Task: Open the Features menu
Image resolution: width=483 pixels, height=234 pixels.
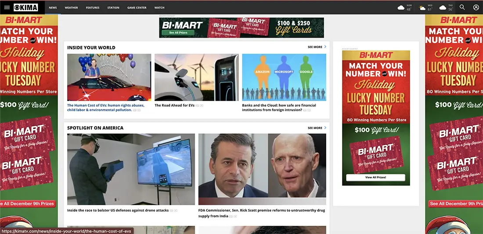Action: 92,8
